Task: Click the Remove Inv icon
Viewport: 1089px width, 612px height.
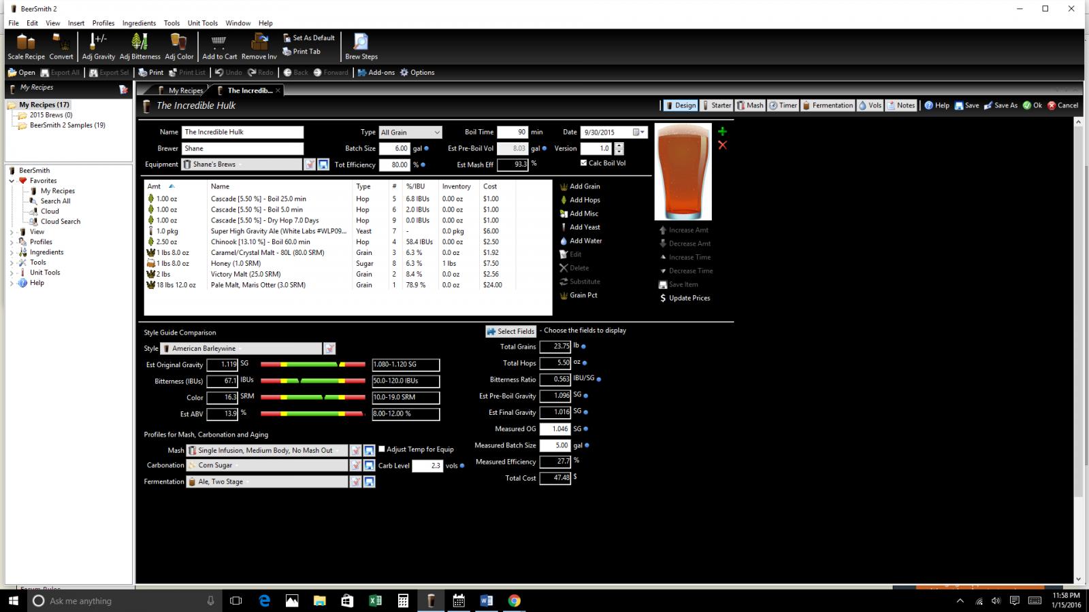Action: click(259, 47)
